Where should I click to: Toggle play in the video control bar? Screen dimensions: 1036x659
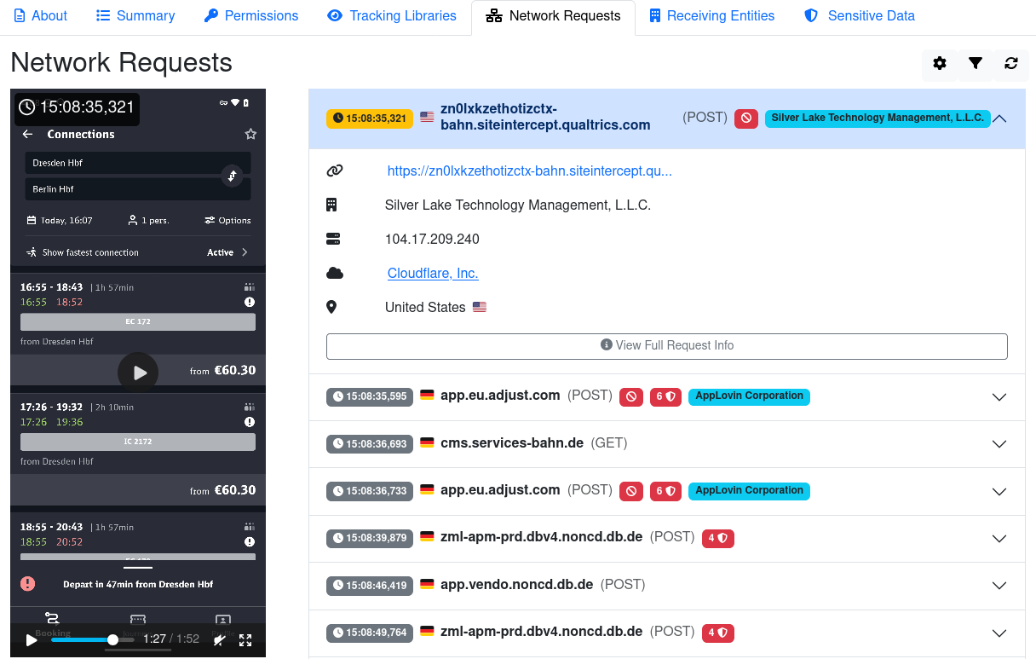32,639
